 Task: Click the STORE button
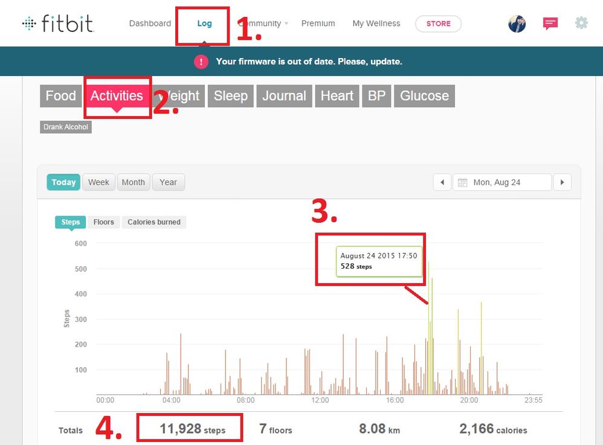pyautogui.click(x=439, y=24)
